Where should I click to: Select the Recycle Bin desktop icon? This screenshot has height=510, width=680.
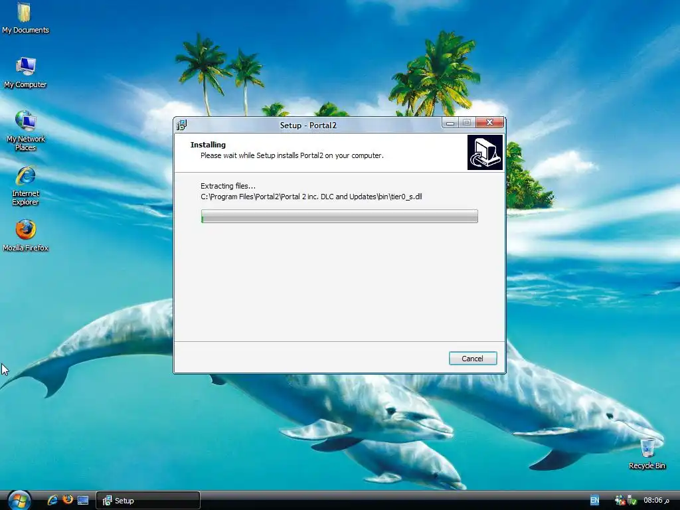(x=647, y=454)
